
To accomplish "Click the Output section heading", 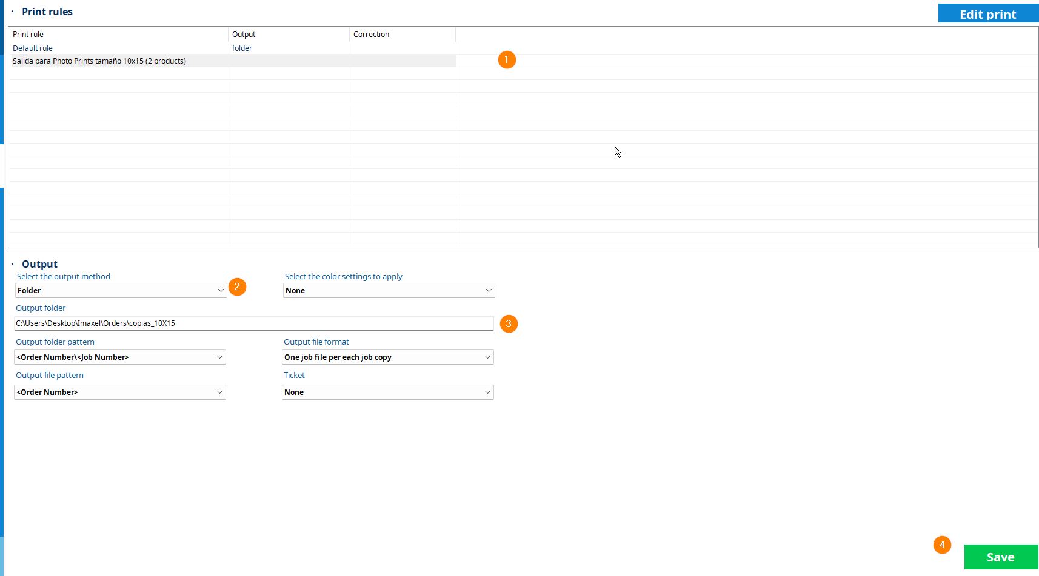I will 39,264.
